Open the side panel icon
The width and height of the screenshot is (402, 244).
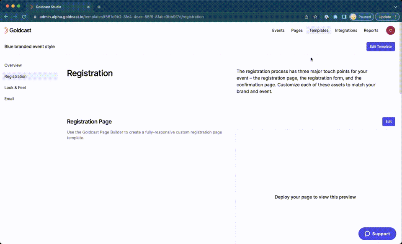pyautogui.click(x=344, y=17)
